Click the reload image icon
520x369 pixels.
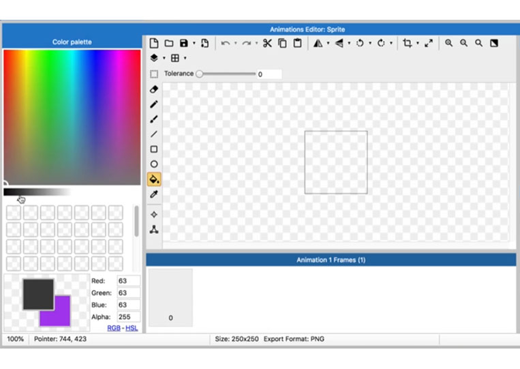(205, 43)
